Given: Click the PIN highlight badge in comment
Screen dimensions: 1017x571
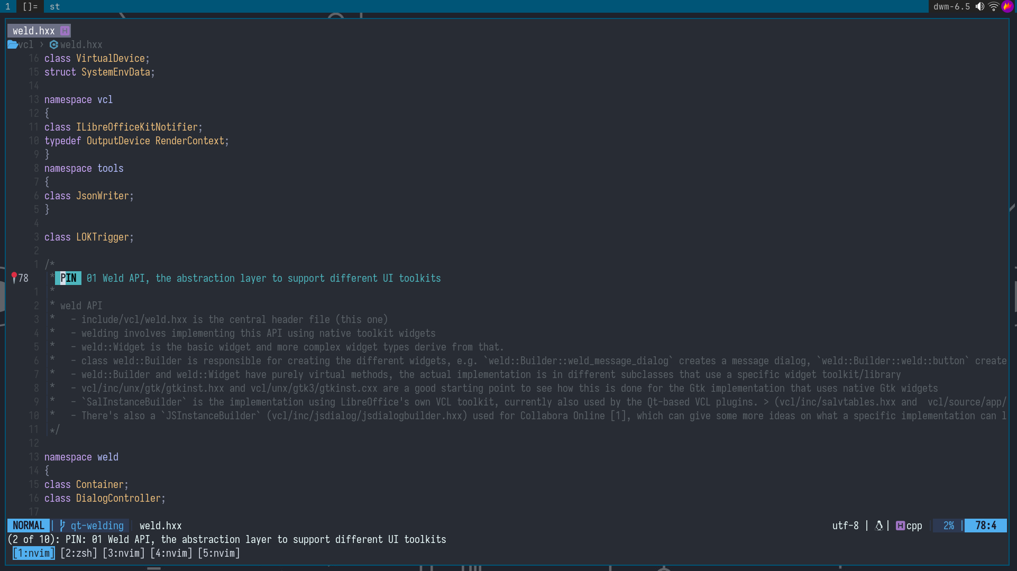Looking at the screenshot, I should (x=68, y=278).
